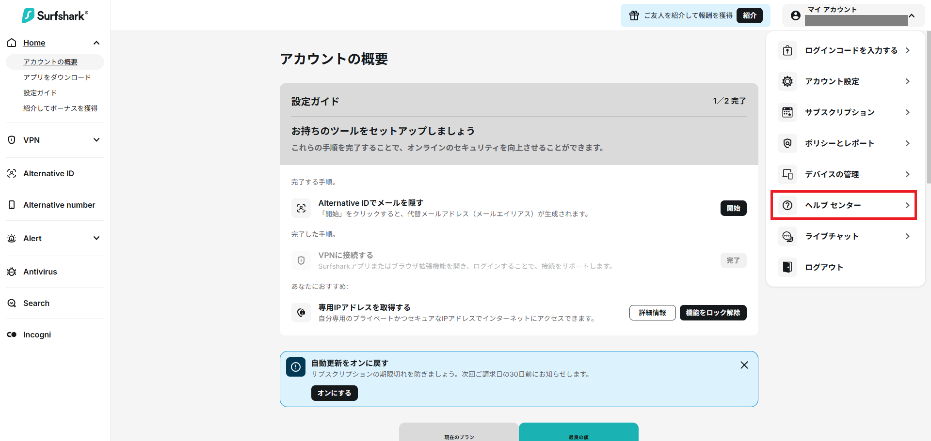
Task: Click the Search magnifier icon in sidebar
Action: [12, 303]
